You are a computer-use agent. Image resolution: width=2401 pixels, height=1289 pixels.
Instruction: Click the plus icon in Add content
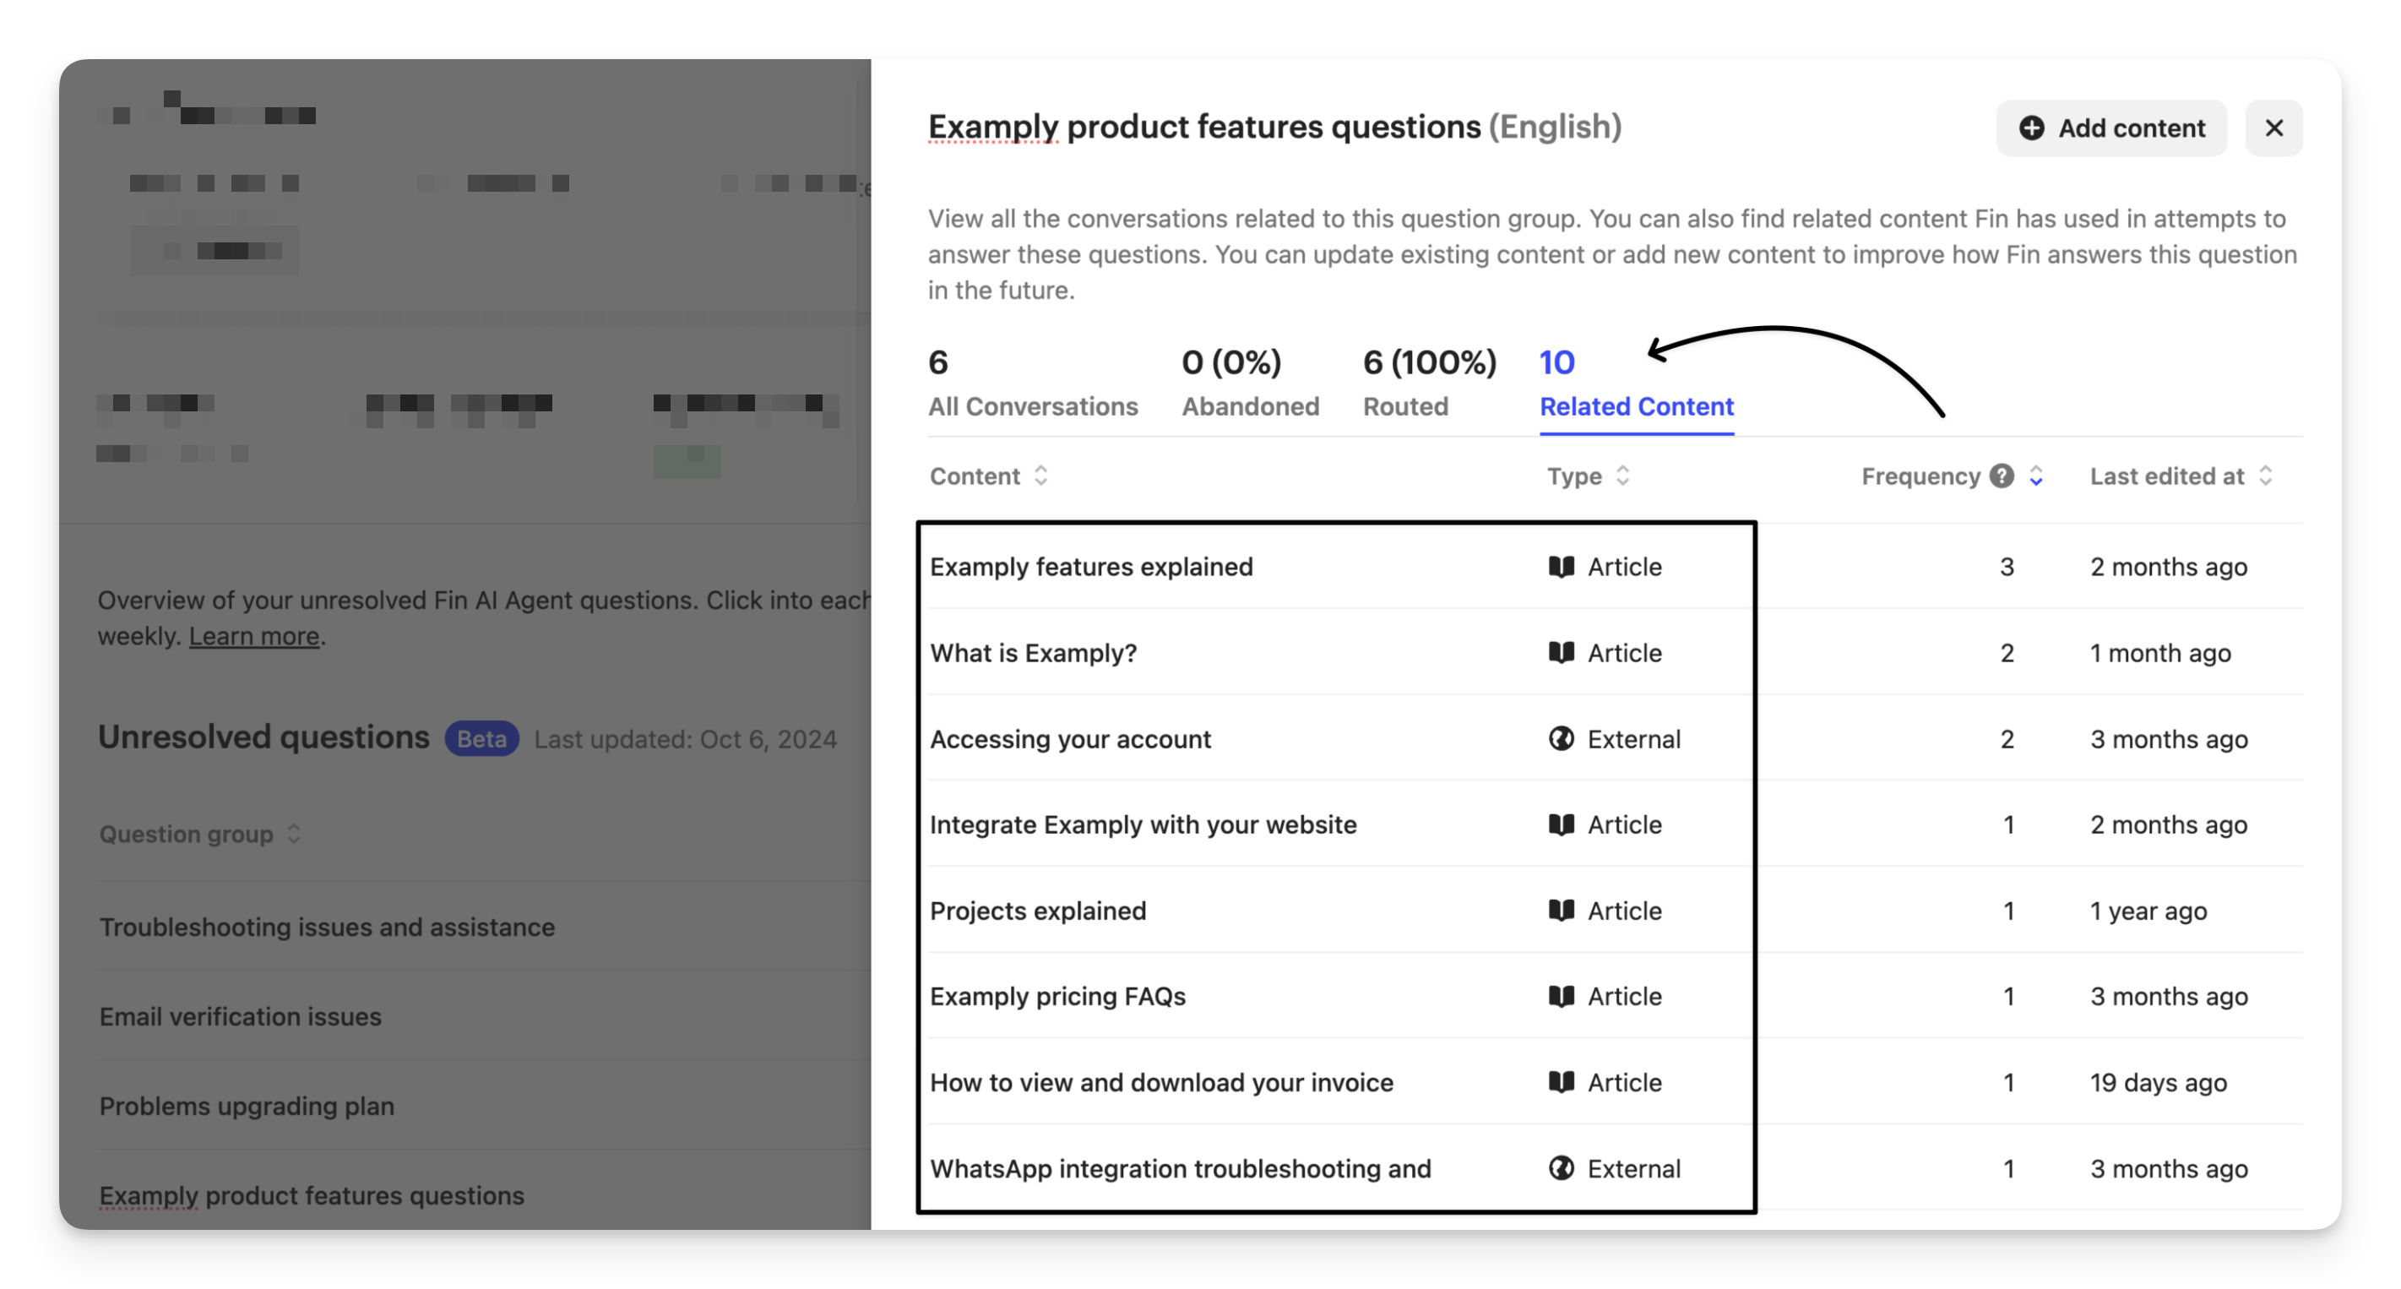[2032, 128]
